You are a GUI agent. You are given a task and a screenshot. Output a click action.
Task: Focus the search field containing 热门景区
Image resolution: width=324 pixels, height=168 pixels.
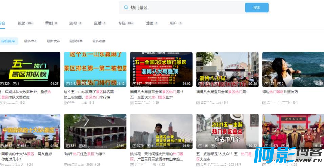tap(182, 8)
